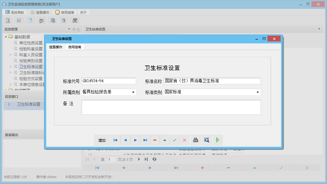Open the 标准类别 dropdown
Screen dimensions: 327x184
click(x=257, y=92)
